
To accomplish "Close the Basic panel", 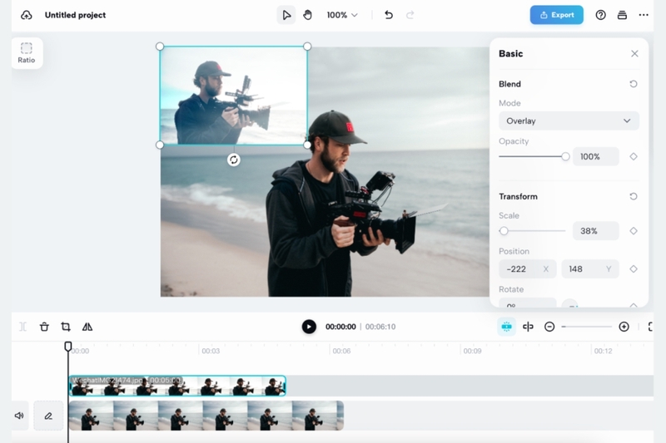I will click(x=634, y=53).
